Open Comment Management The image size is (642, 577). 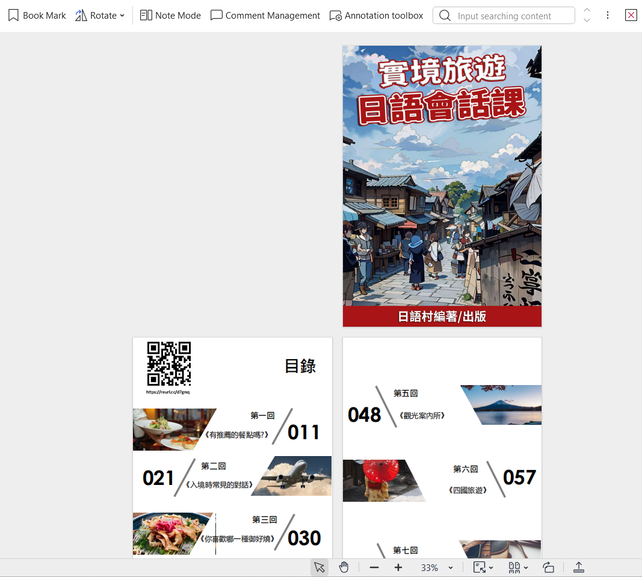[x=265, y=16]
